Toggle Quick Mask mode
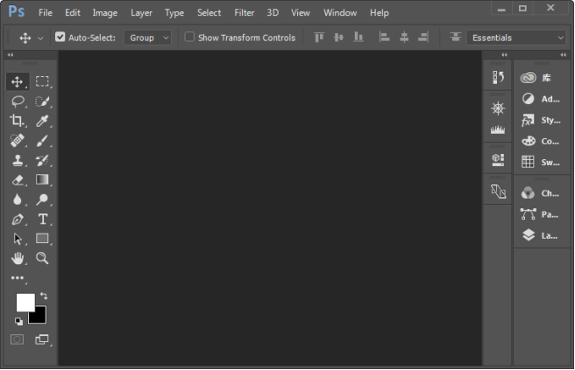Screen dimensions: 575x370 pyautogui.click(x=18, y=339)
